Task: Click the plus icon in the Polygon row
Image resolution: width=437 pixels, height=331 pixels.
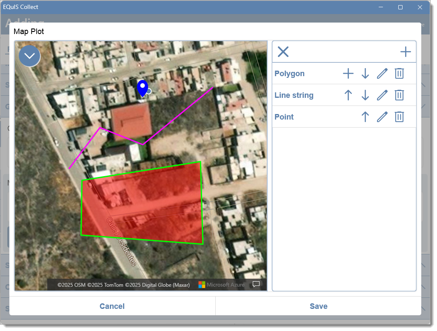Action: tap(348, 74)
